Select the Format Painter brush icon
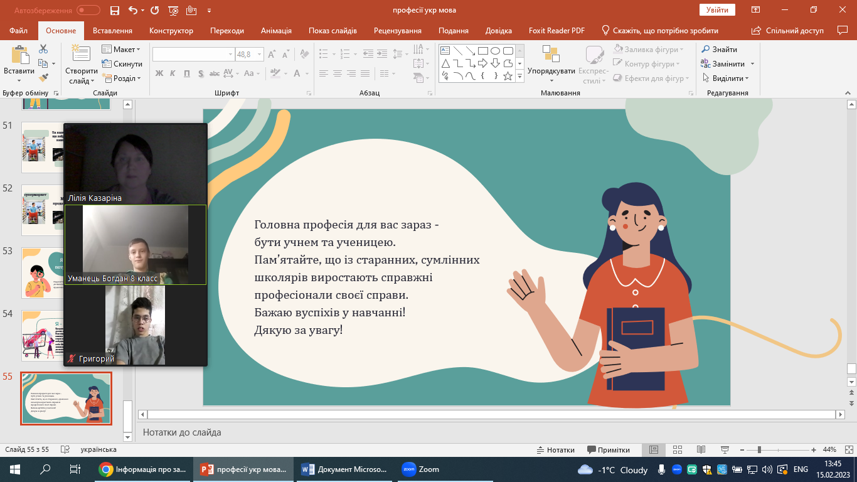 click(x=43, y=78)
